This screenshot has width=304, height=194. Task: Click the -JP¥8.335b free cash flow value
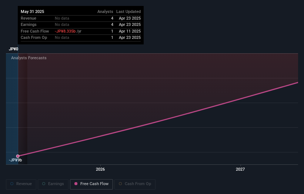(x=65, y=31)
